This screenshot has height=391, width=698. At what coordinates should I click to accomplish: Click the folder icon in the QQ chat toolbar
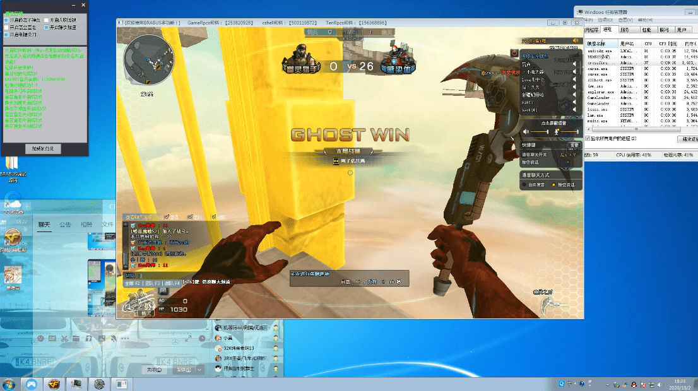pyautogui.click(x=76, y=339)
